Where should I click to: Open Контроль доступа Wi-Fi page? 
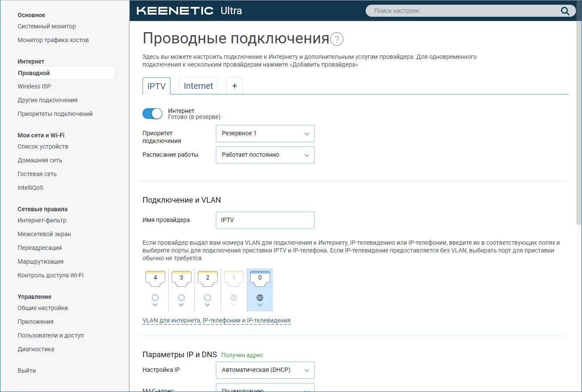[x=51, y=275]
